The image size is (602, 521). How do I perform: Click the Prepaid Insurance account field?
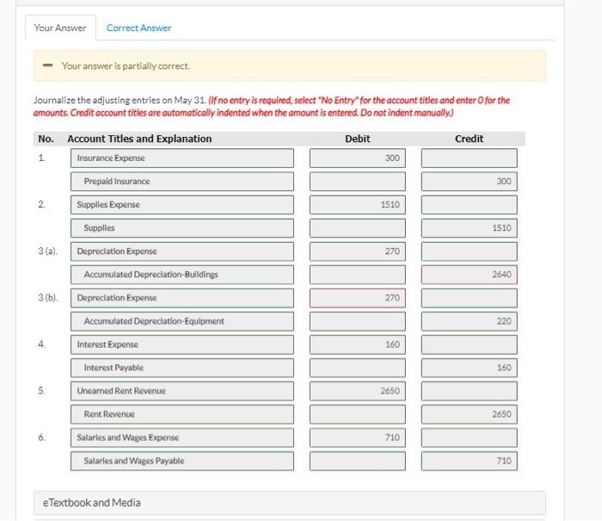[182, 182]
